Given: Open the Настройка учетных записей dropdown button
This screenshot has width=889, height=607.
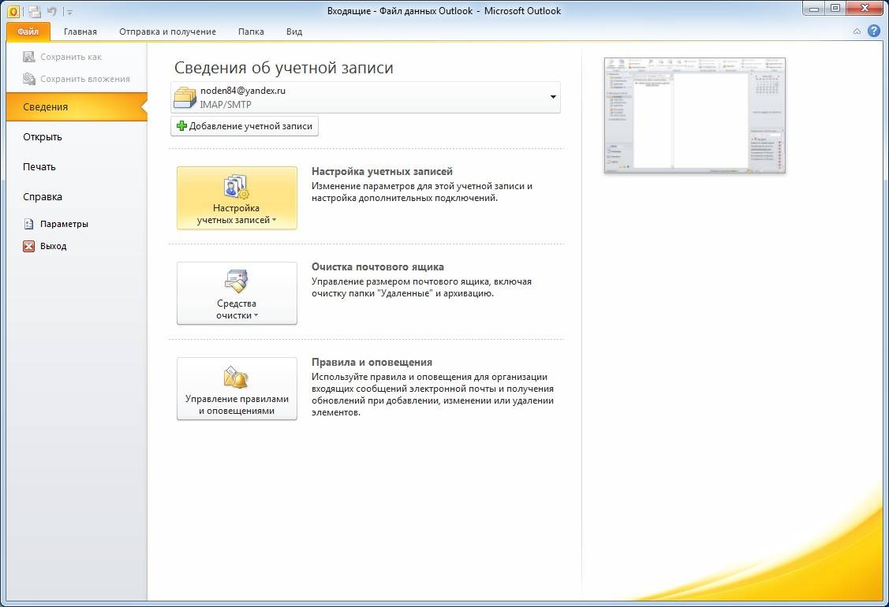Looking at the screenshot, I should coord(237,198).
